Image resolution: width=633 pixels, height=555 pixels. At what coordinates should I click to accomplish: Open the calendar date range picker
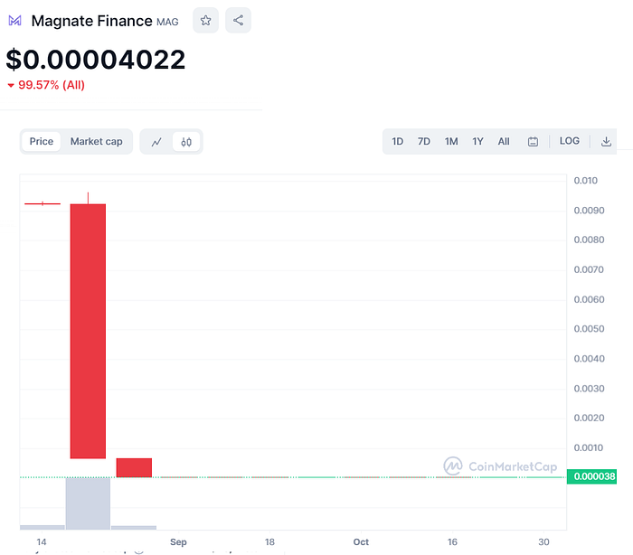click(x=533, y=142)
